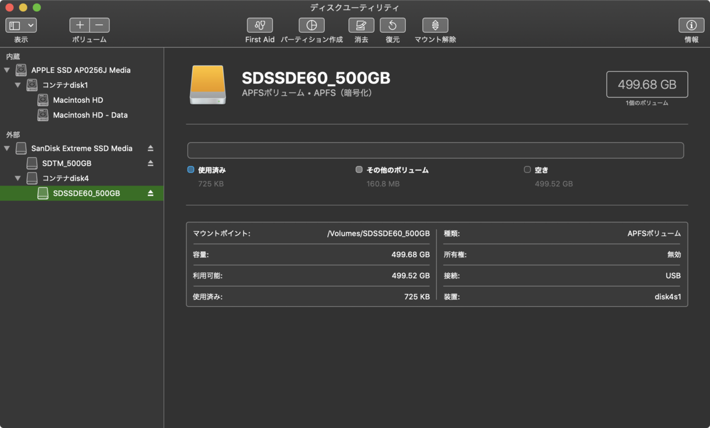Click the 725 KB value in the info table
This screenshot has width=710, height=428.
coord(417,297)
